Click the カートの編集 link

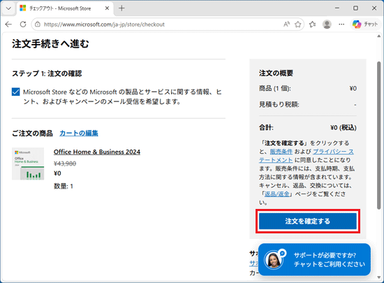tap(79, 133)
